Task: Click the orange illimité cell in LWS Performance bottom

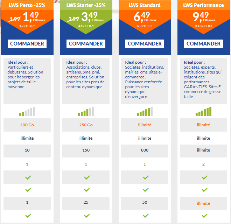Action: click(203, 203)
